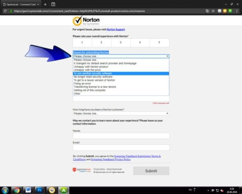Image resolution: width=242 pixels, height=194 pixels.
Task: Submit the feedback form
Action: [151, 171]
